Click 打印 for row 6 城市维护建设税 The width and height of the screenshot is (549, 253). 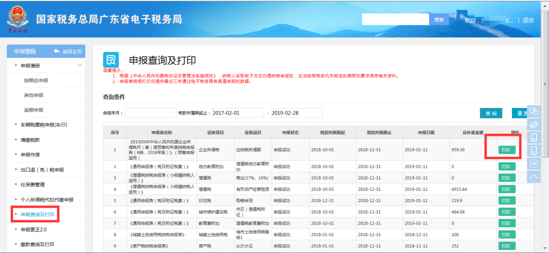(507, 212)
